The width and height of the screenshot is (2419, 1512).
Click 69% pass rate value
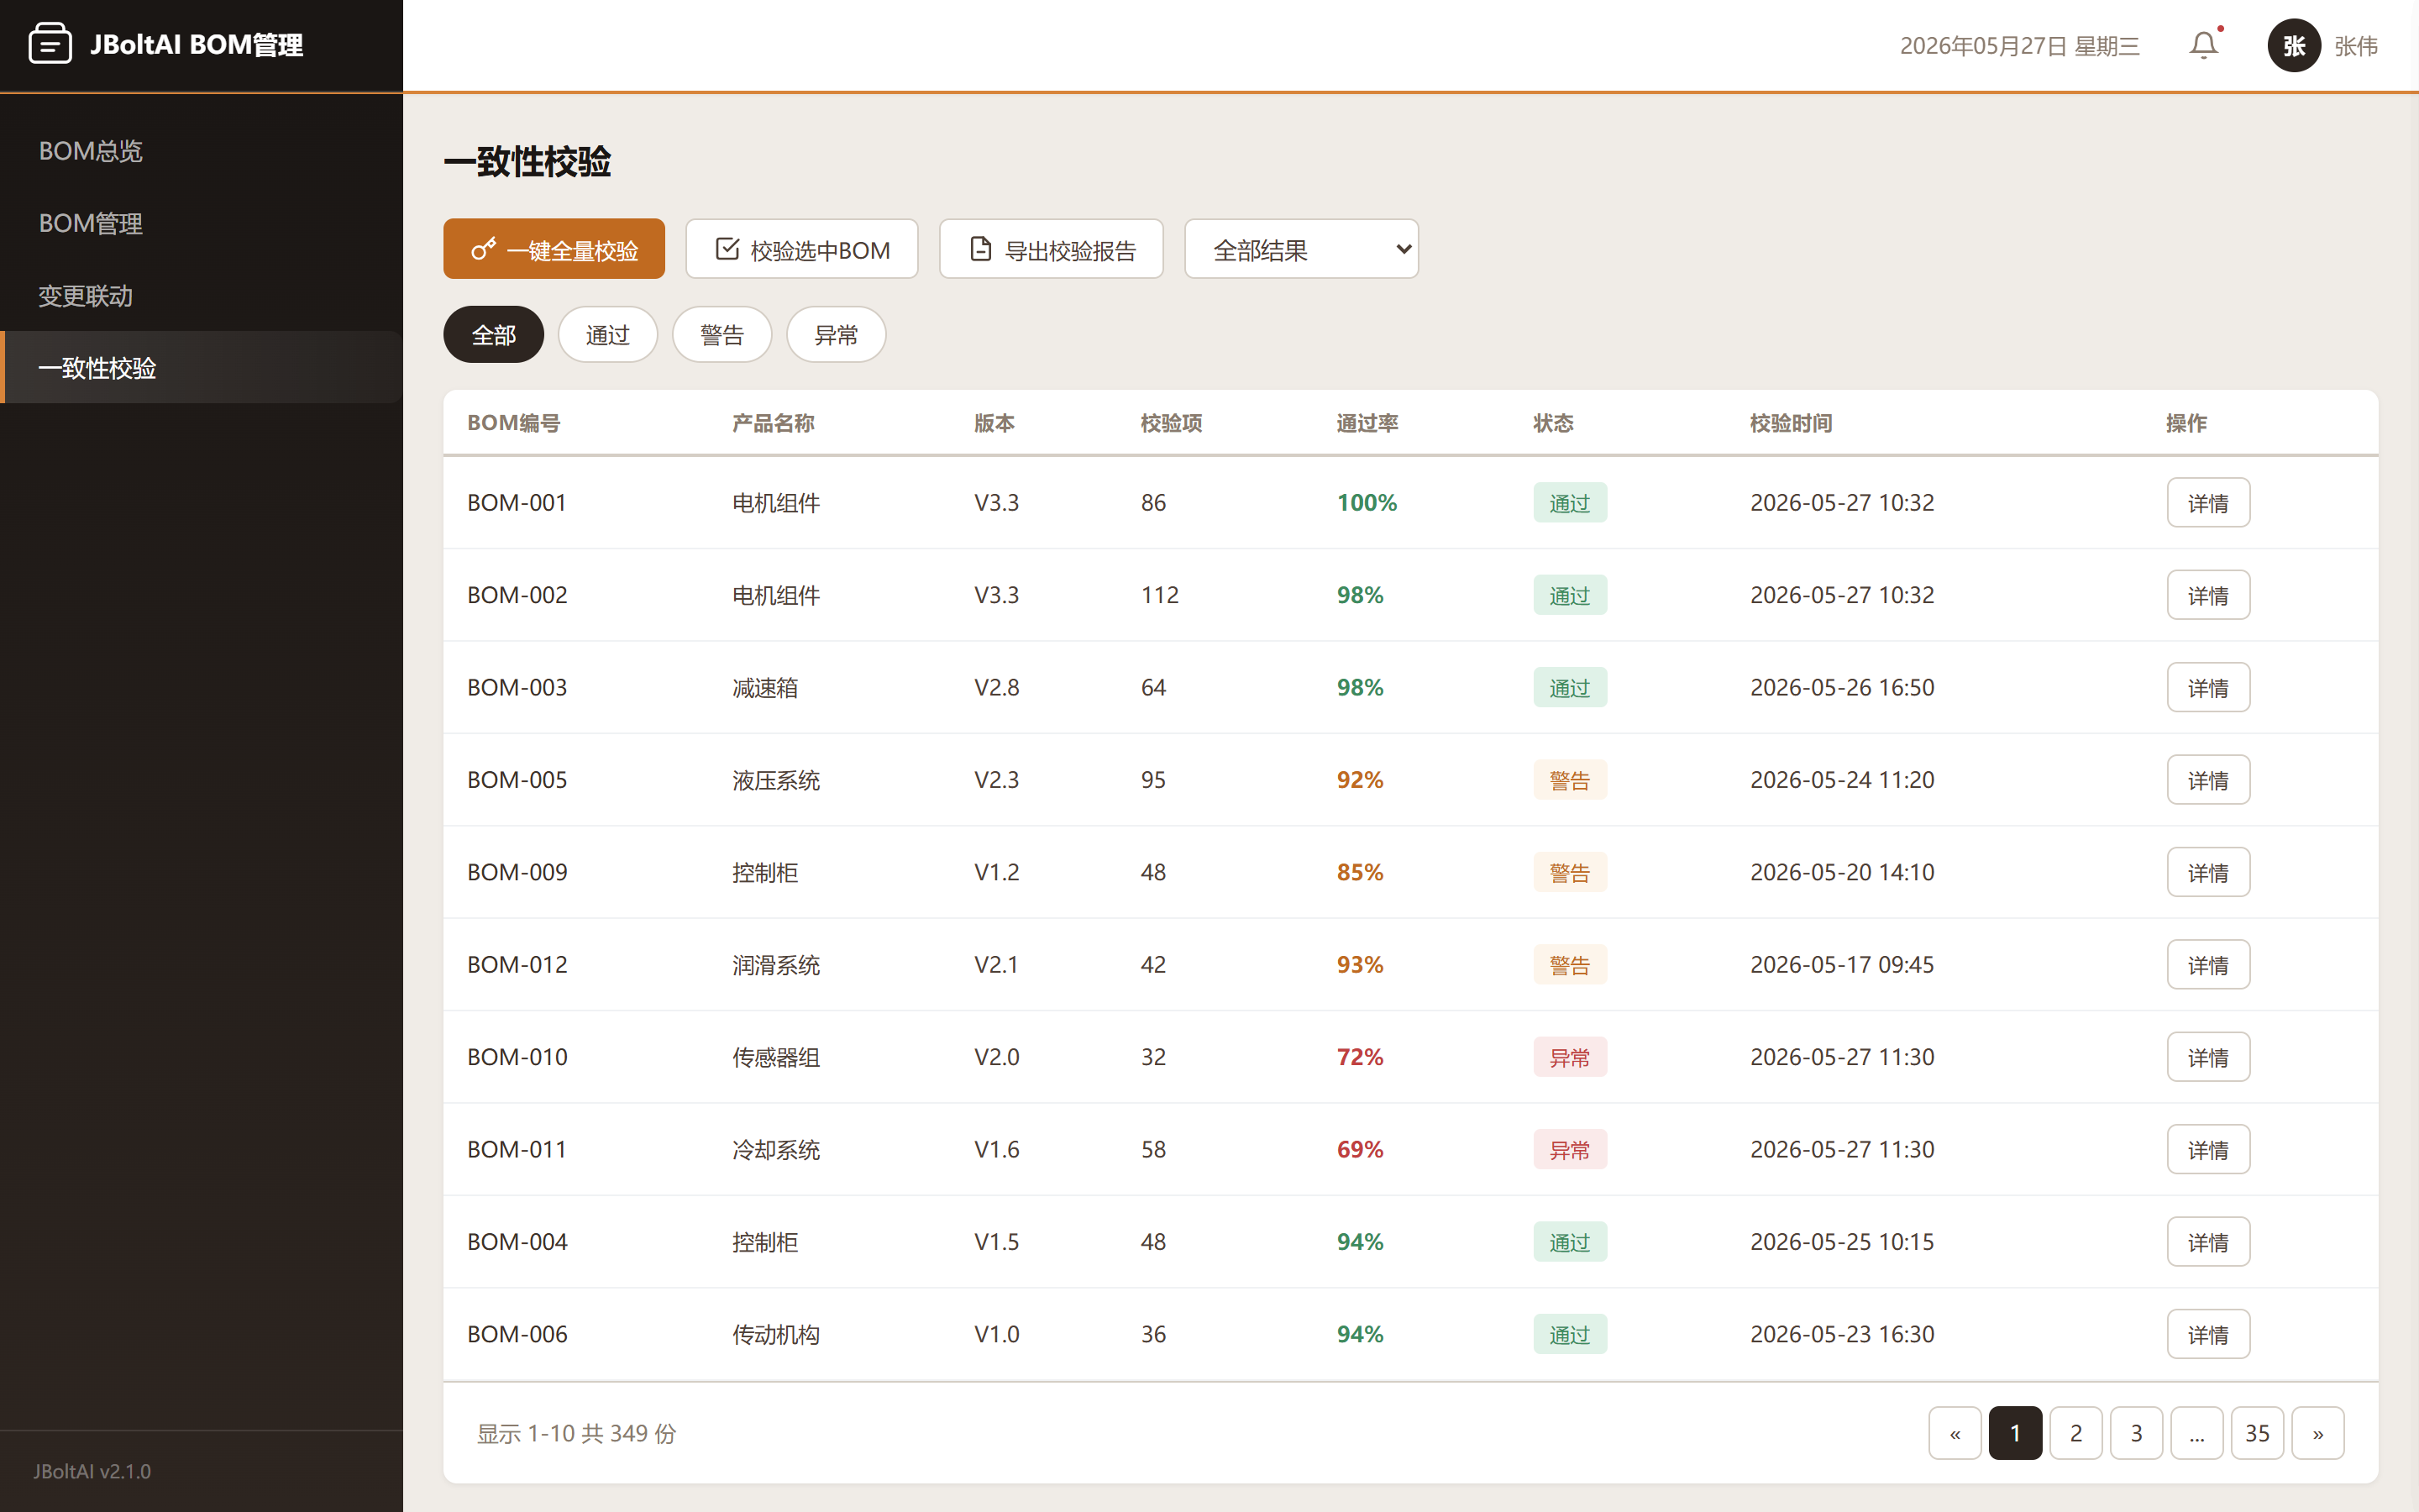click(x=1361, y=1149)
